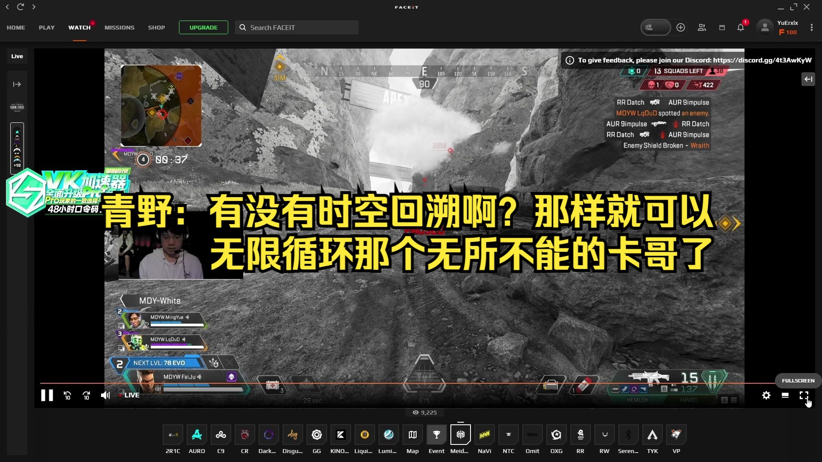Skip forward 10 seconds
The width and height of the screenshot is (822, 462).
point(86,396)
